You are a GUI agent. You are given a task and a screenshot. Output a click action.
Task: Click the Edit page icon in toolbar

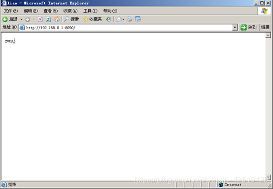pos(137,19)
